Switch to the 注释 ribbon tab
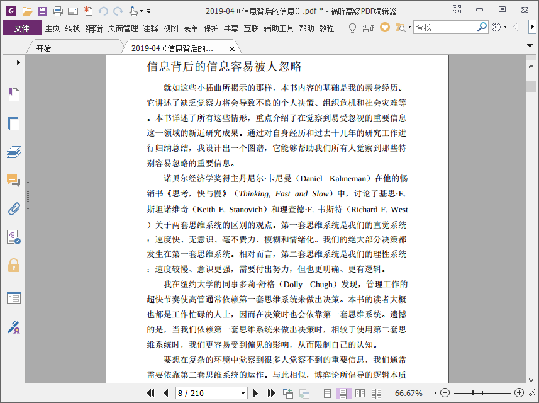The image size is (539, 403). (150, 28)
